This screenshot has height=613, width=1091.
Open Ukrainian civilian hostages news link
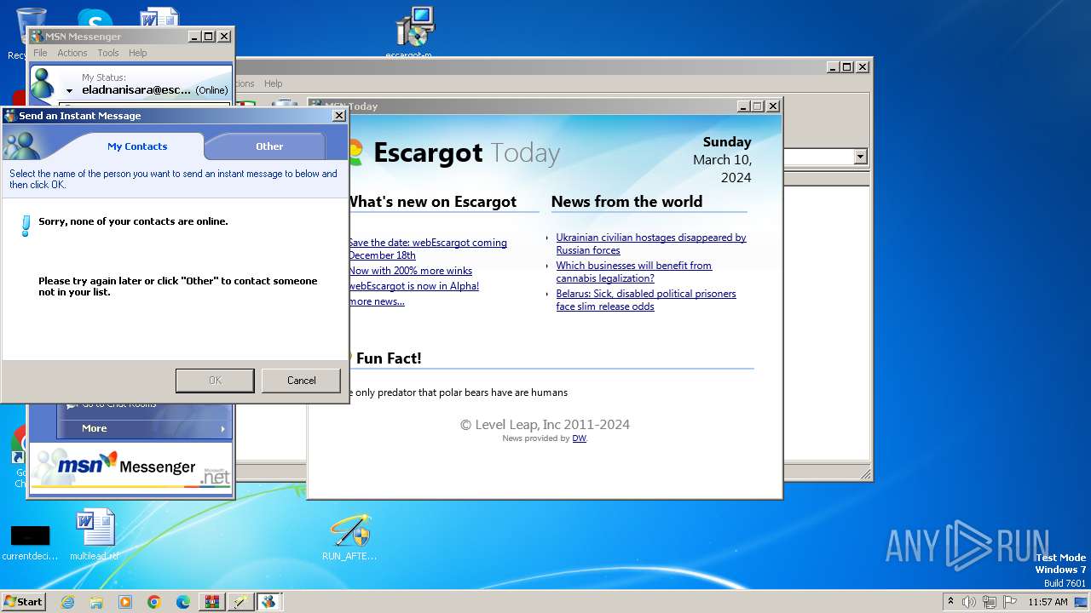(x=651, y=243)
